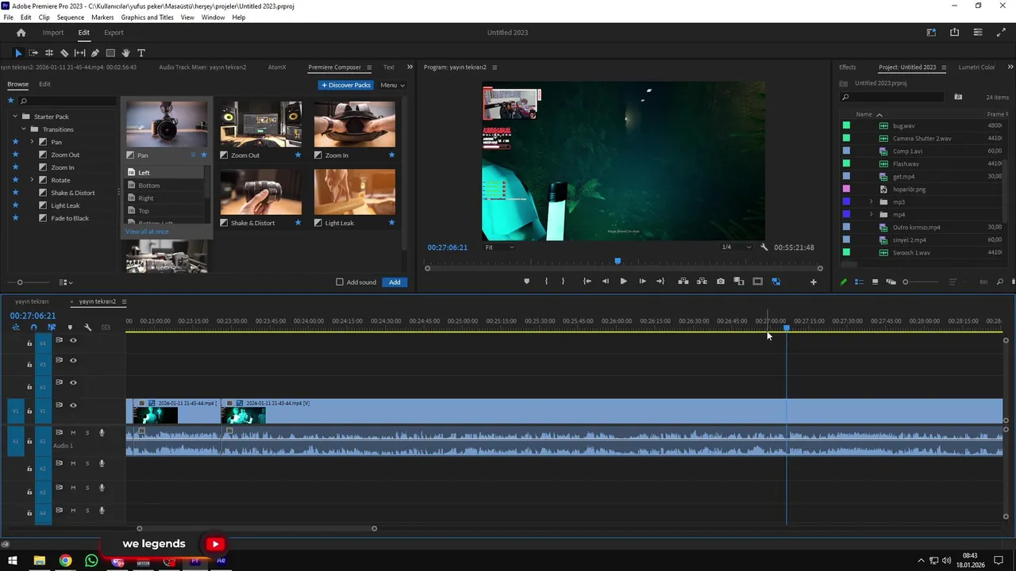Select the Zoom Out transition thumbnail
The height and width of the screenshot is (571, 1016).
[x=261, y=124]
